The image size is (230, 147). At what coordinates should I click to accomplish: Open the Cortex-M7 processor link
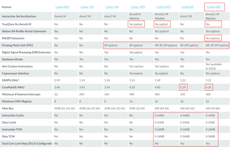tap(188, 7)
